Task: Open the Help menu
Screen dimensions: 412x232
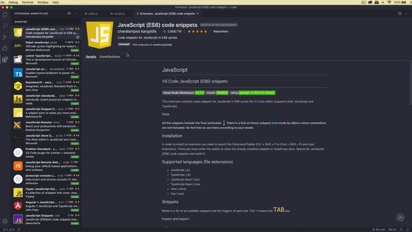Action: point(55,2)
